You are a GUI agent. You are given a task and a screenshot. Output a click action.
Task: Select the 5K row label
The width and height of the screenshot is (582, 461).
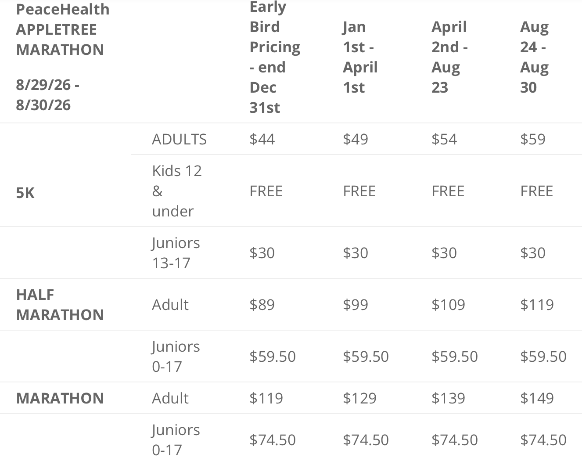25,193
